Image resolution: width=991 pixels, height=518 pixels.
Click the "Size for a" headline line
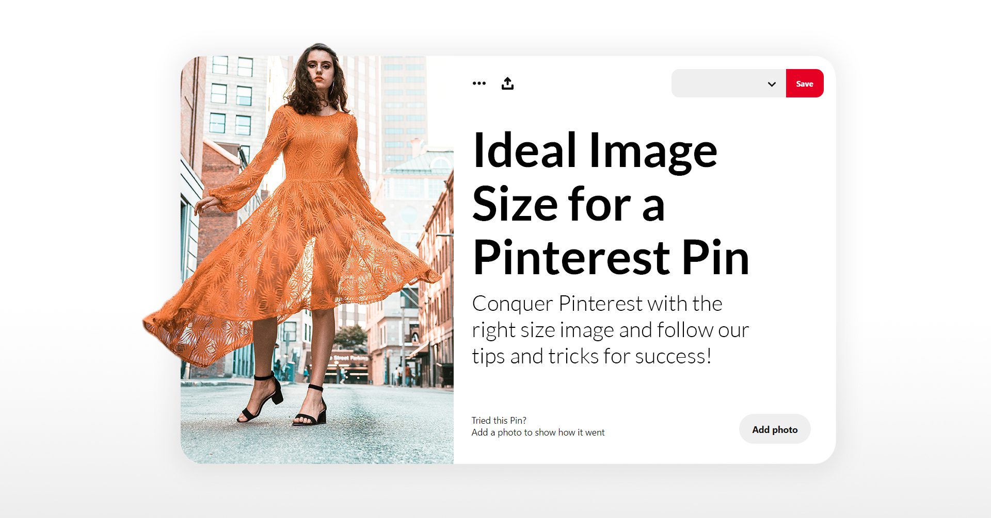click(568, 204)
